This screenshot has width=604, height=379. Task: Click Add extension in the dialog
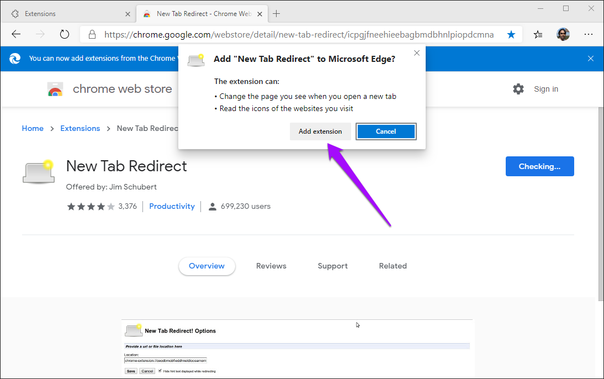pyautogui.click(x=320, y=131)
